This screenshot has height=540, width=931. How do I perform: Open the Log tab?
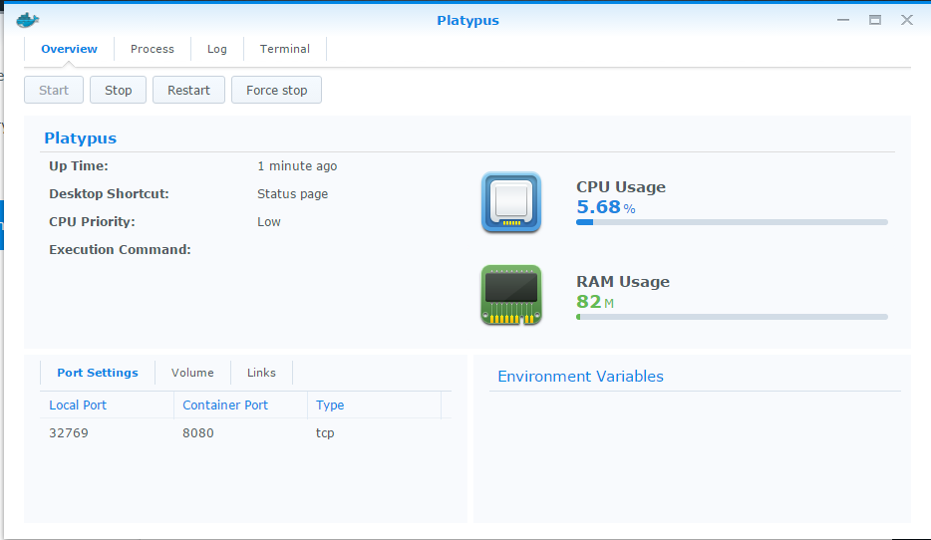217,49
